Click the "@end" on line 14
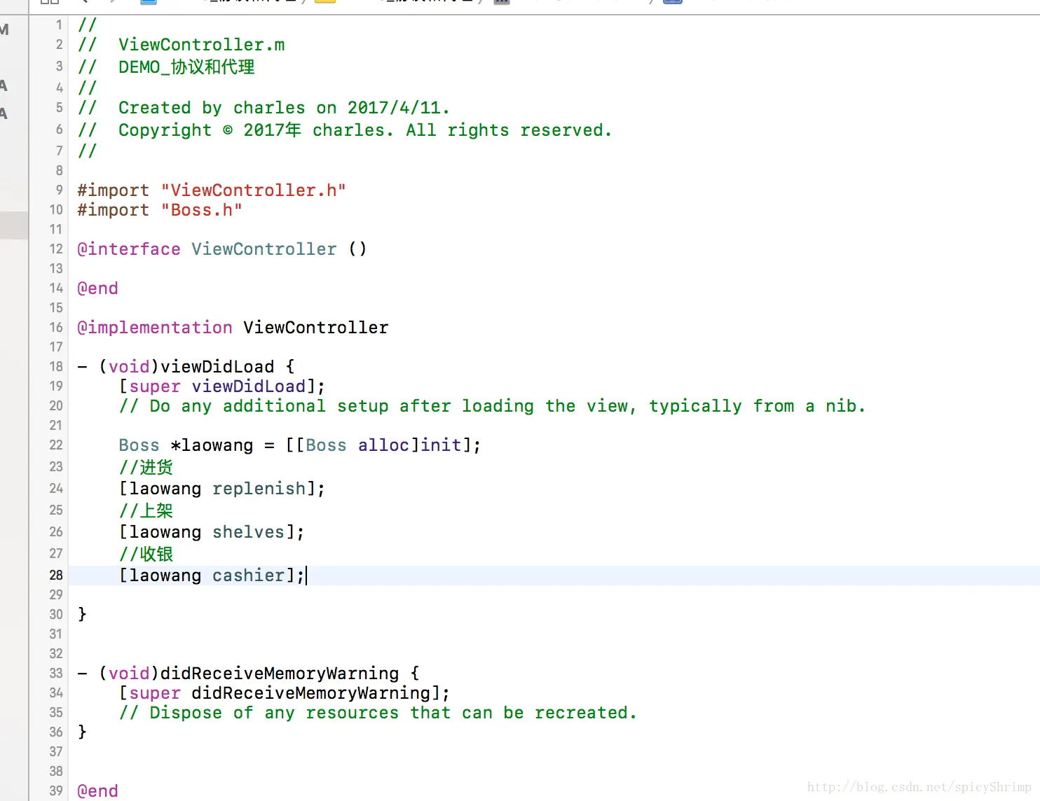 point(97,288)
